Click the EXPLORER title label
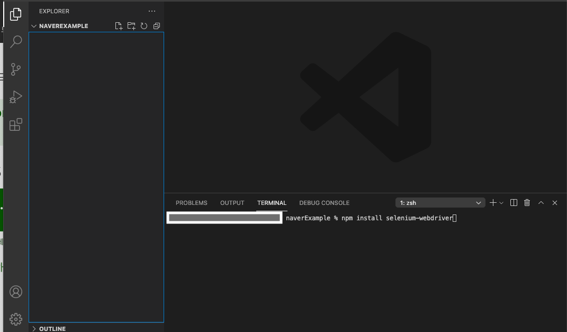The height and width of the screenshot is (332, 567). pos(54,11)
